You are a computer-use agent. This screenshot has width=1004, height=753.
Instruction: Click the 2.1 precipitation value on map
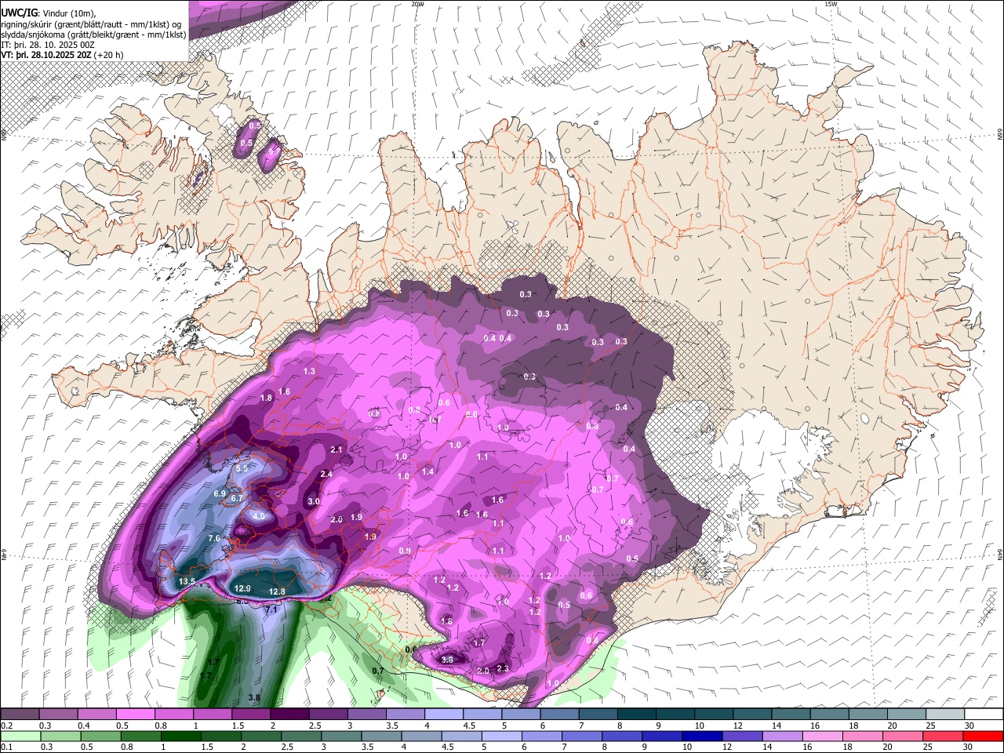pyautogui.click(x=337, y=449)
